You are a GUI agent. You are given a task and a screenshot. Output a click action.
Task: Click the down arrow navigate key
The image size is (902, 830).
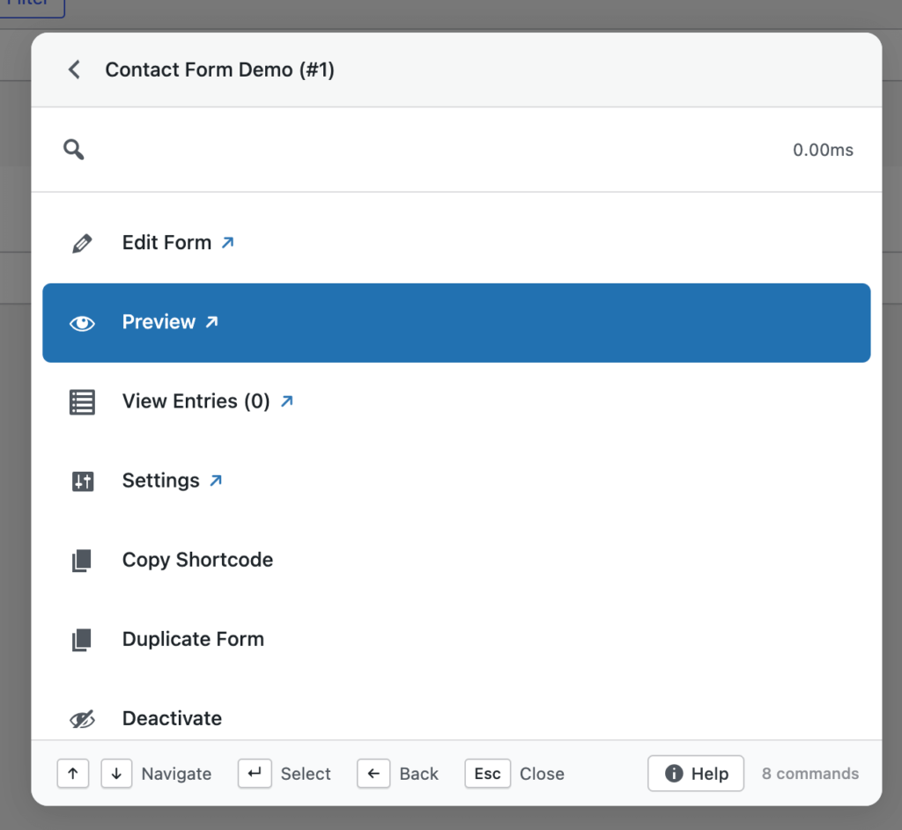(x=117, y=774)
